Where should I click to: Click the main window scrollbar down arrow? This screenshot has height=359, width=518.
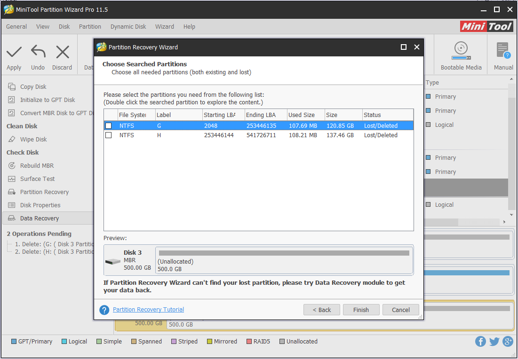click(x=511, y=214)
